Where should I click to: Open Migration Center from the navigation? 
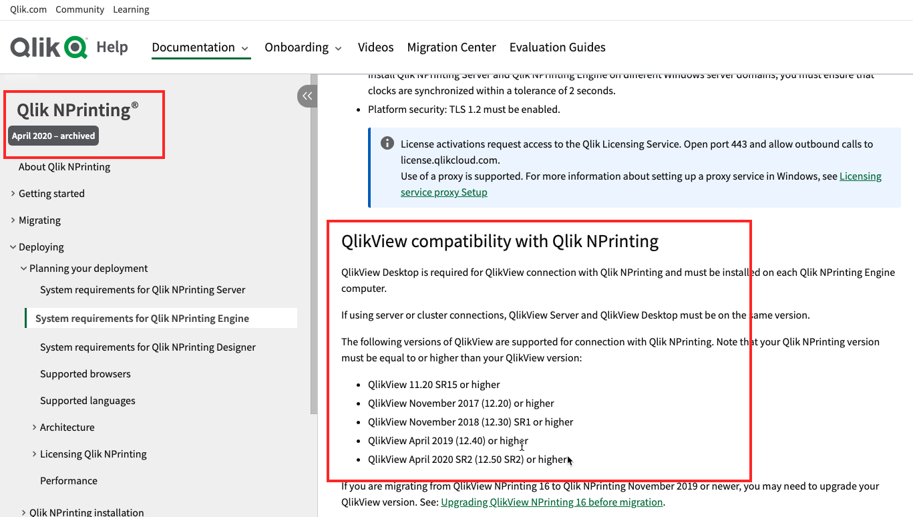(451, 47)
